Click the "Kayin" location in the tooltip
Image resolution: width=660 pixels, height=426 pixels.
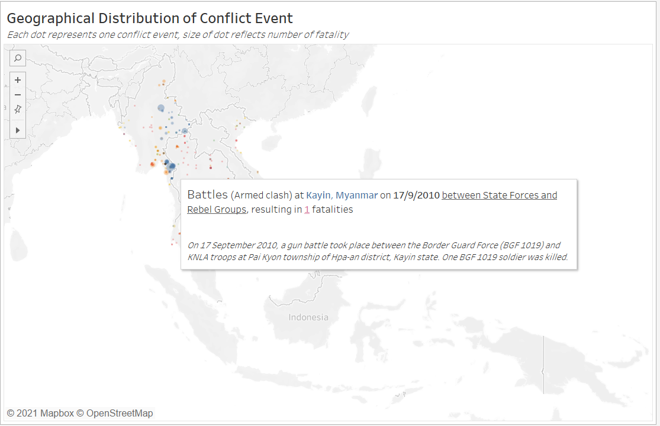click(318, 196)
